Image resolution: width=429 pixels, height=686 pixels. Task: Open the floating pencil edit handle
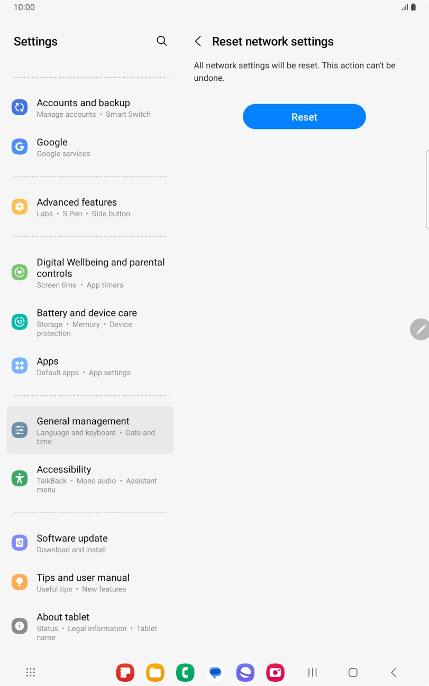coord(420,329)
